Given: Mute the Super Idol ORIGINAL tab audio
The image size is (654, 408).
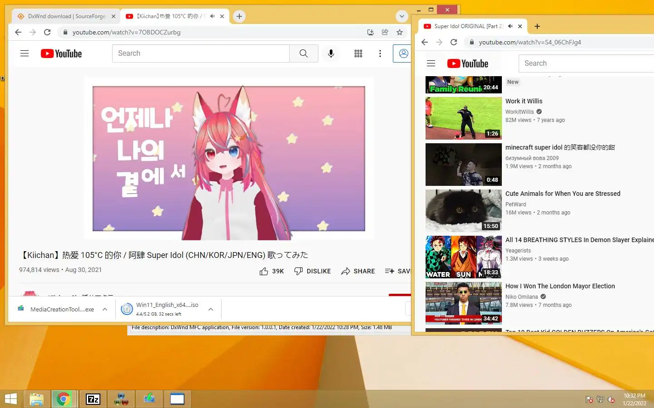Looking at the screenshot, I should [510, 26].
